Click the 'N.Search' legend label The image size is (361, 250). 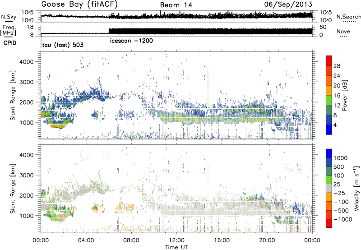coord(349,17)
